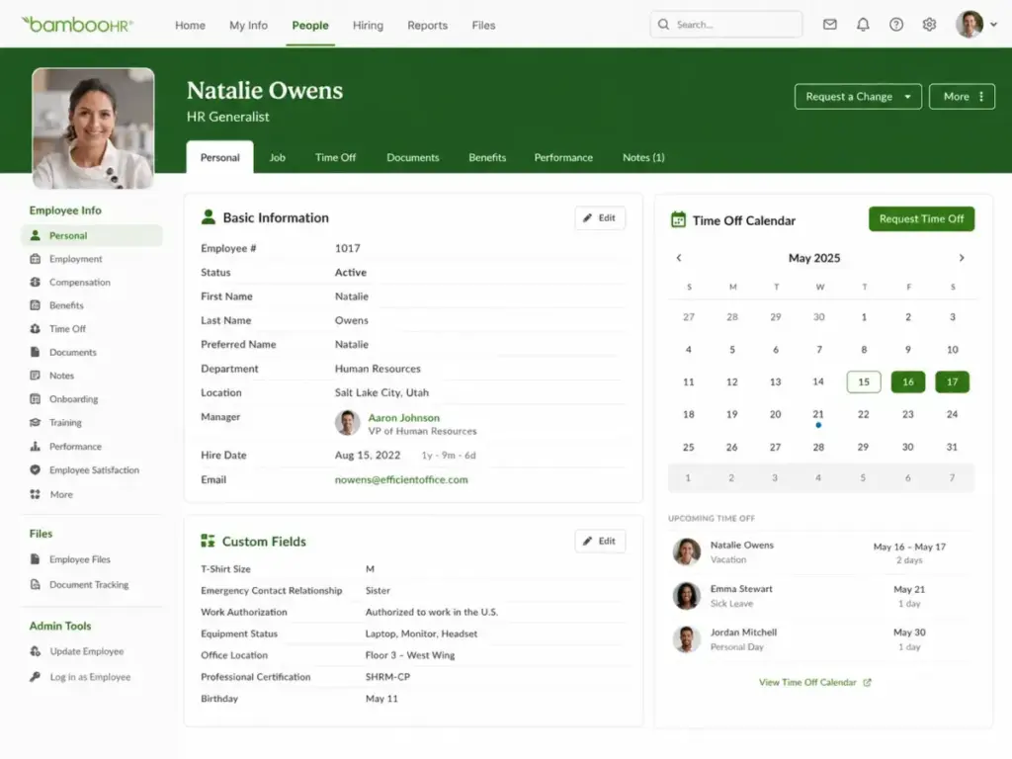Click the Benefits sidebar icon

pyautogui.click(x=35, y=305)
